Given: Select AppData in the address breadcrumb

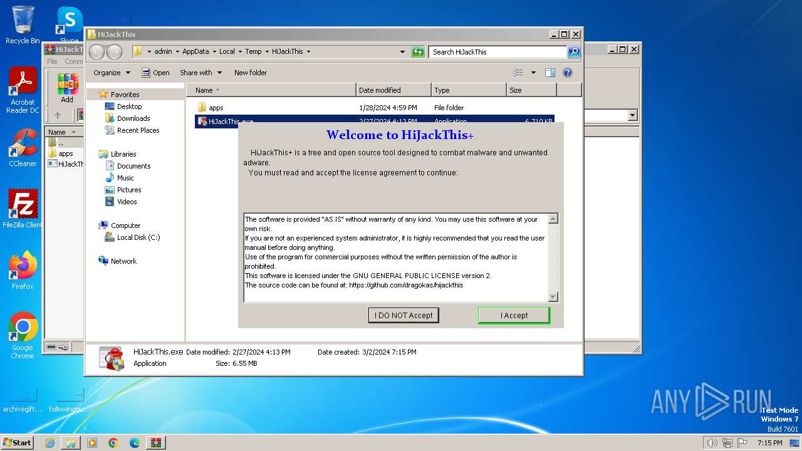Looking at the screenshot, I should pyautogui.click(x=195, y=52).
